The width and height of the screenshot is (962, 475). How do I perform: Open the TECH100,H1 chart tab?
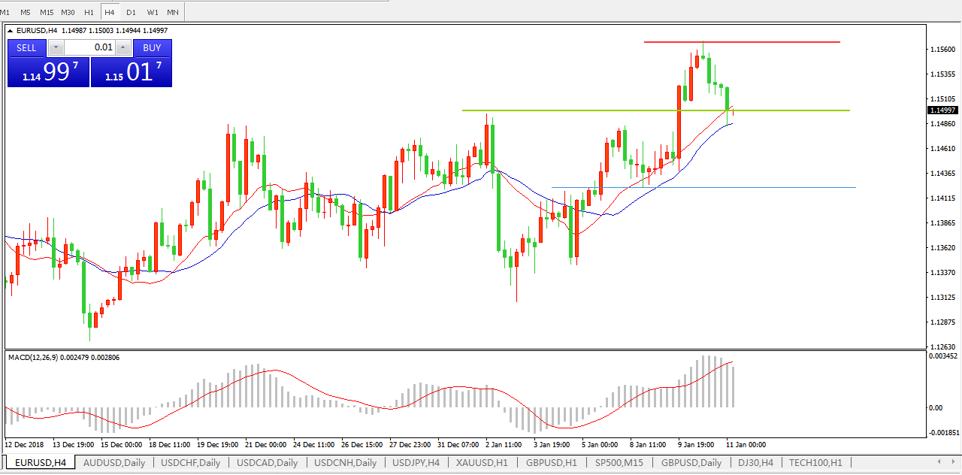pyautogui.click(x=815, y=463)
